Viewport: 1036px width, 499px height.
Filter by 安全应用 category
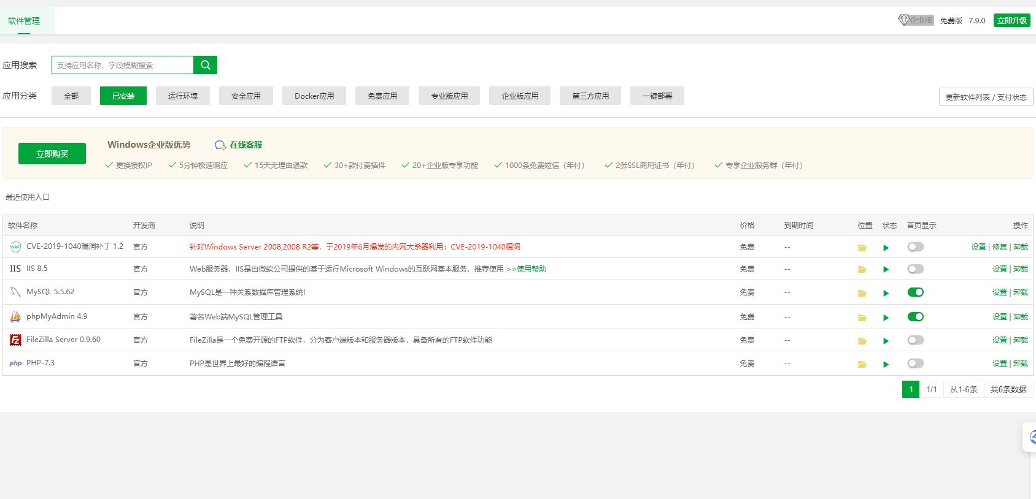click(246, 96)
